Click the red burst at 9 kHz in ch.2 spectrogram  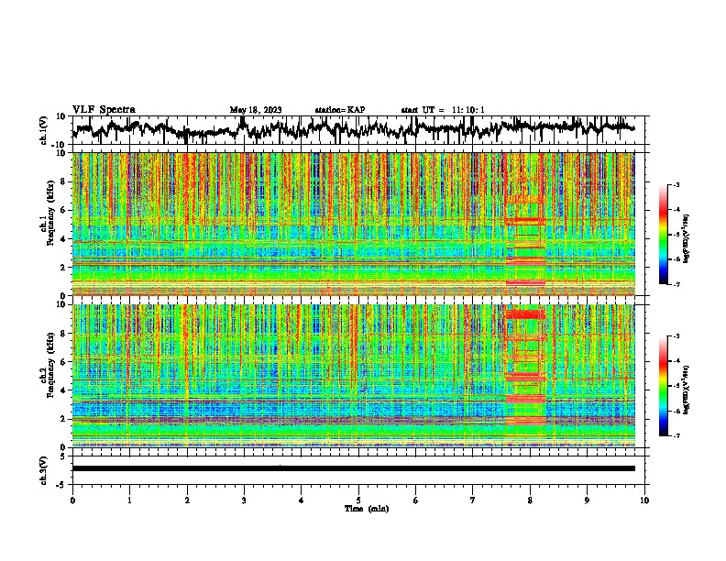(525, 314)
